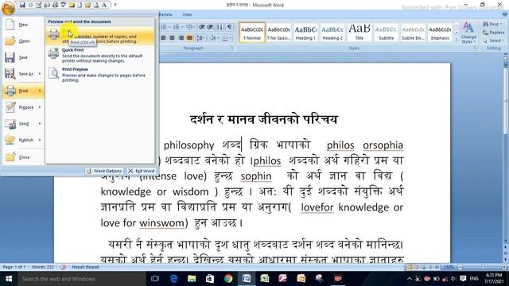This screenshot has height=286, width=509.
Task: Open the Word Options button
Action: click(x=104, y=171)
